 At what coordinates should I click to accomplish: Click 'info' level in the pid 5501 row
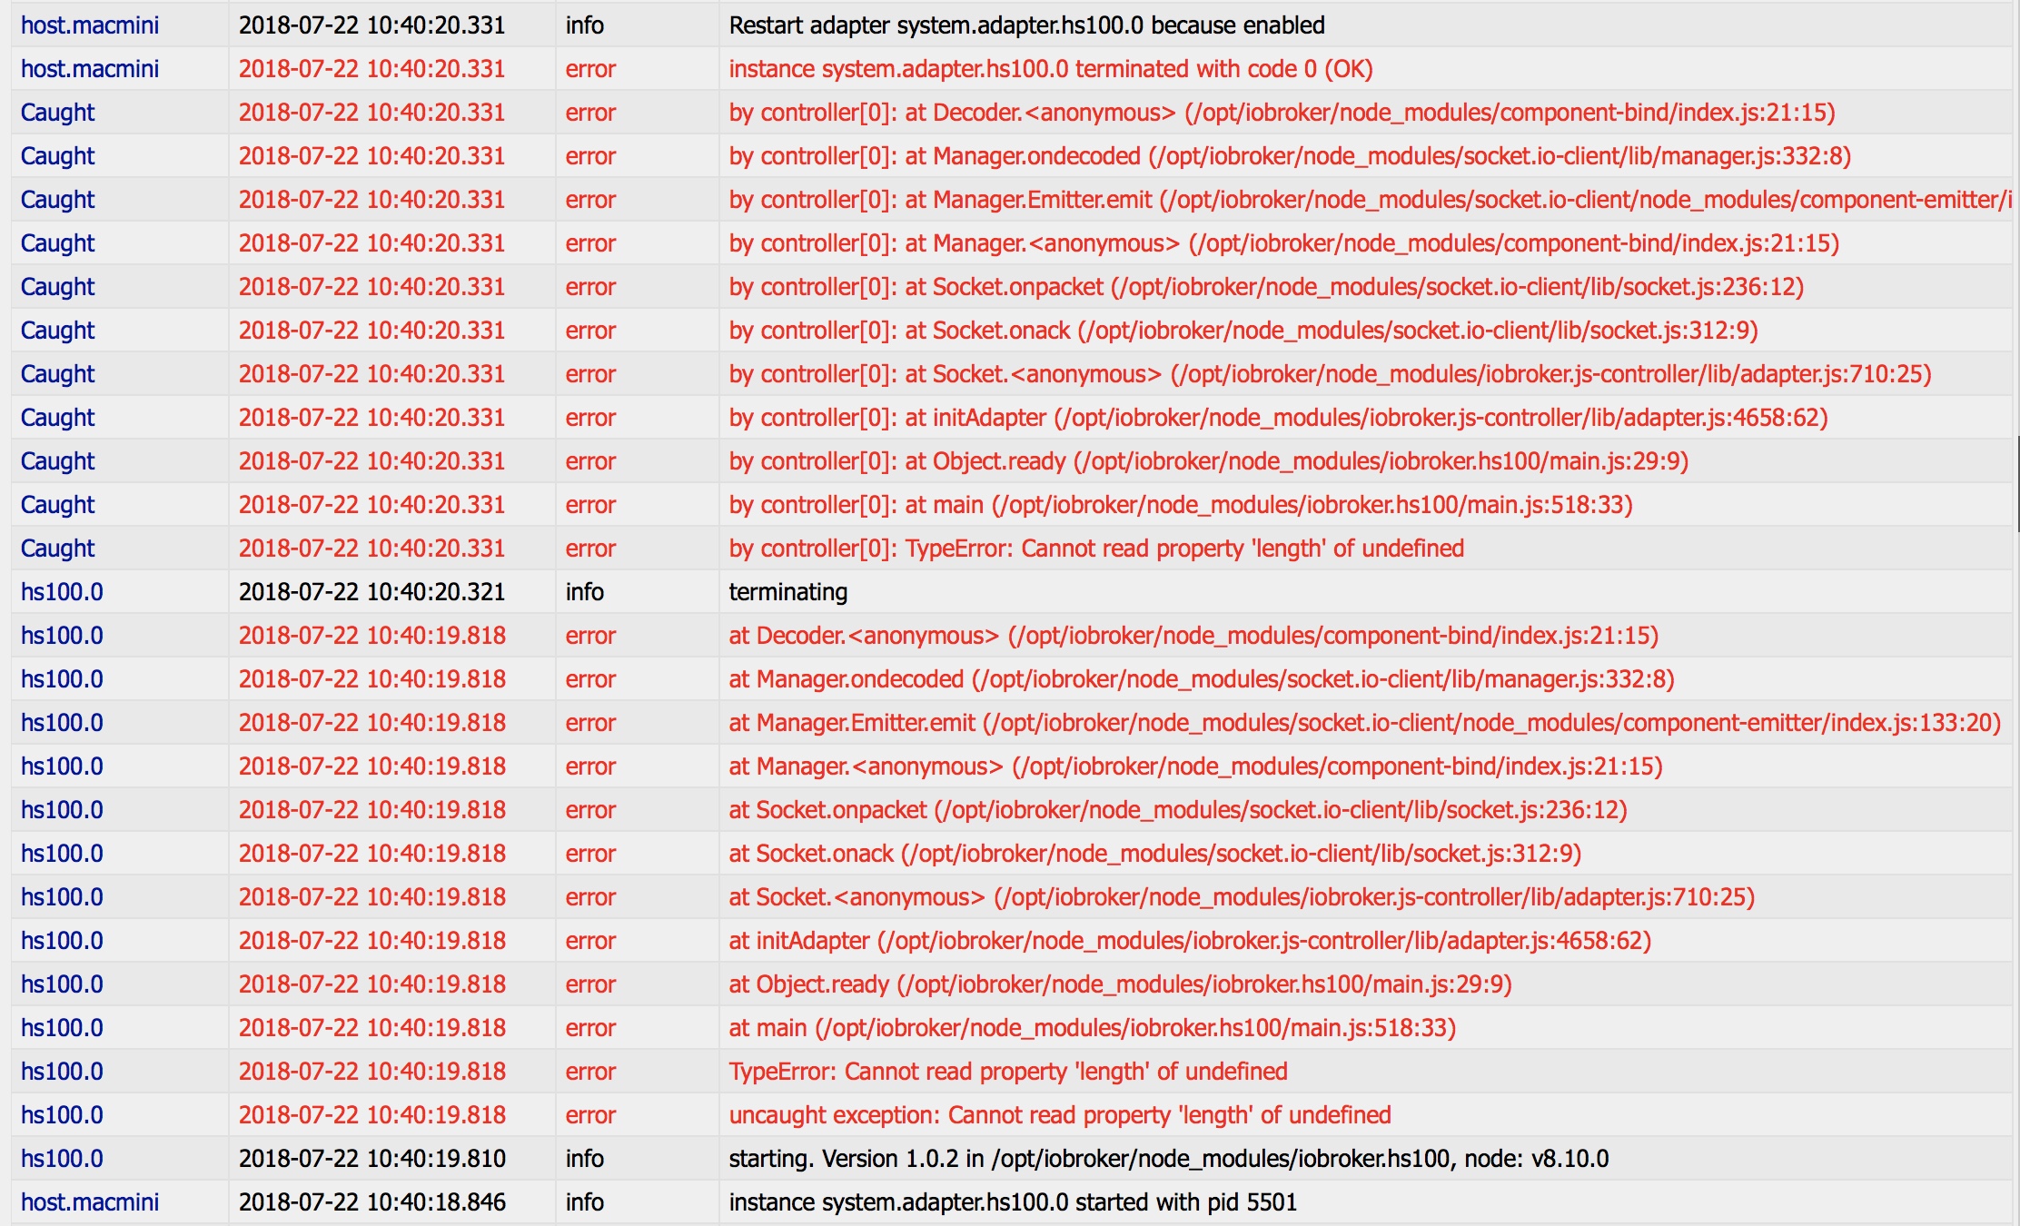584,1202
